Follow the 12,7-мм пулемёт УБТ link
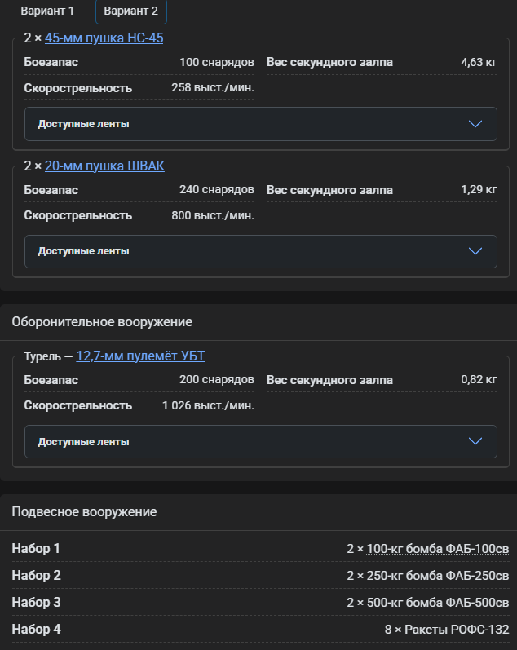This screenshot has height=650, width=517. click(140, 356)
